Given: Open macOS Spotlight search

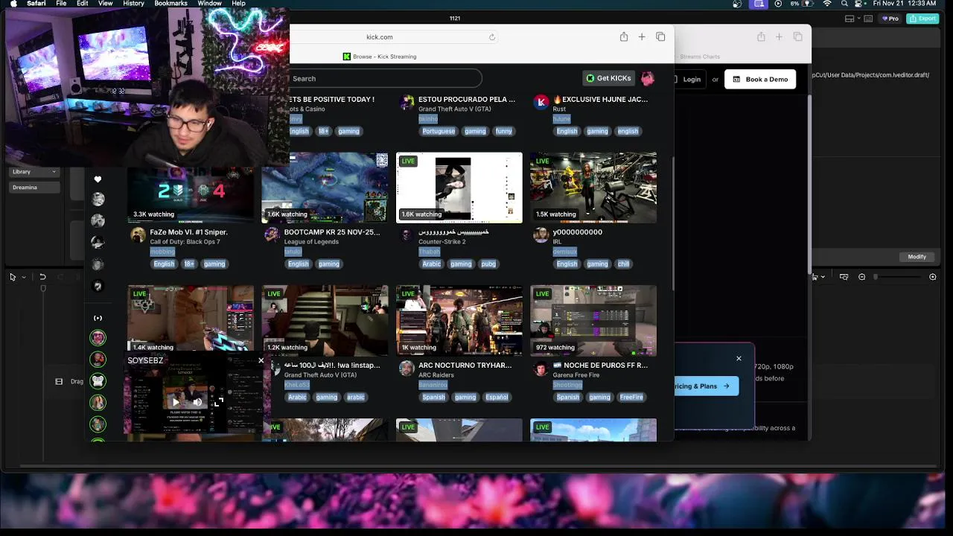Looking at the screenshot, I should (844, 4).
